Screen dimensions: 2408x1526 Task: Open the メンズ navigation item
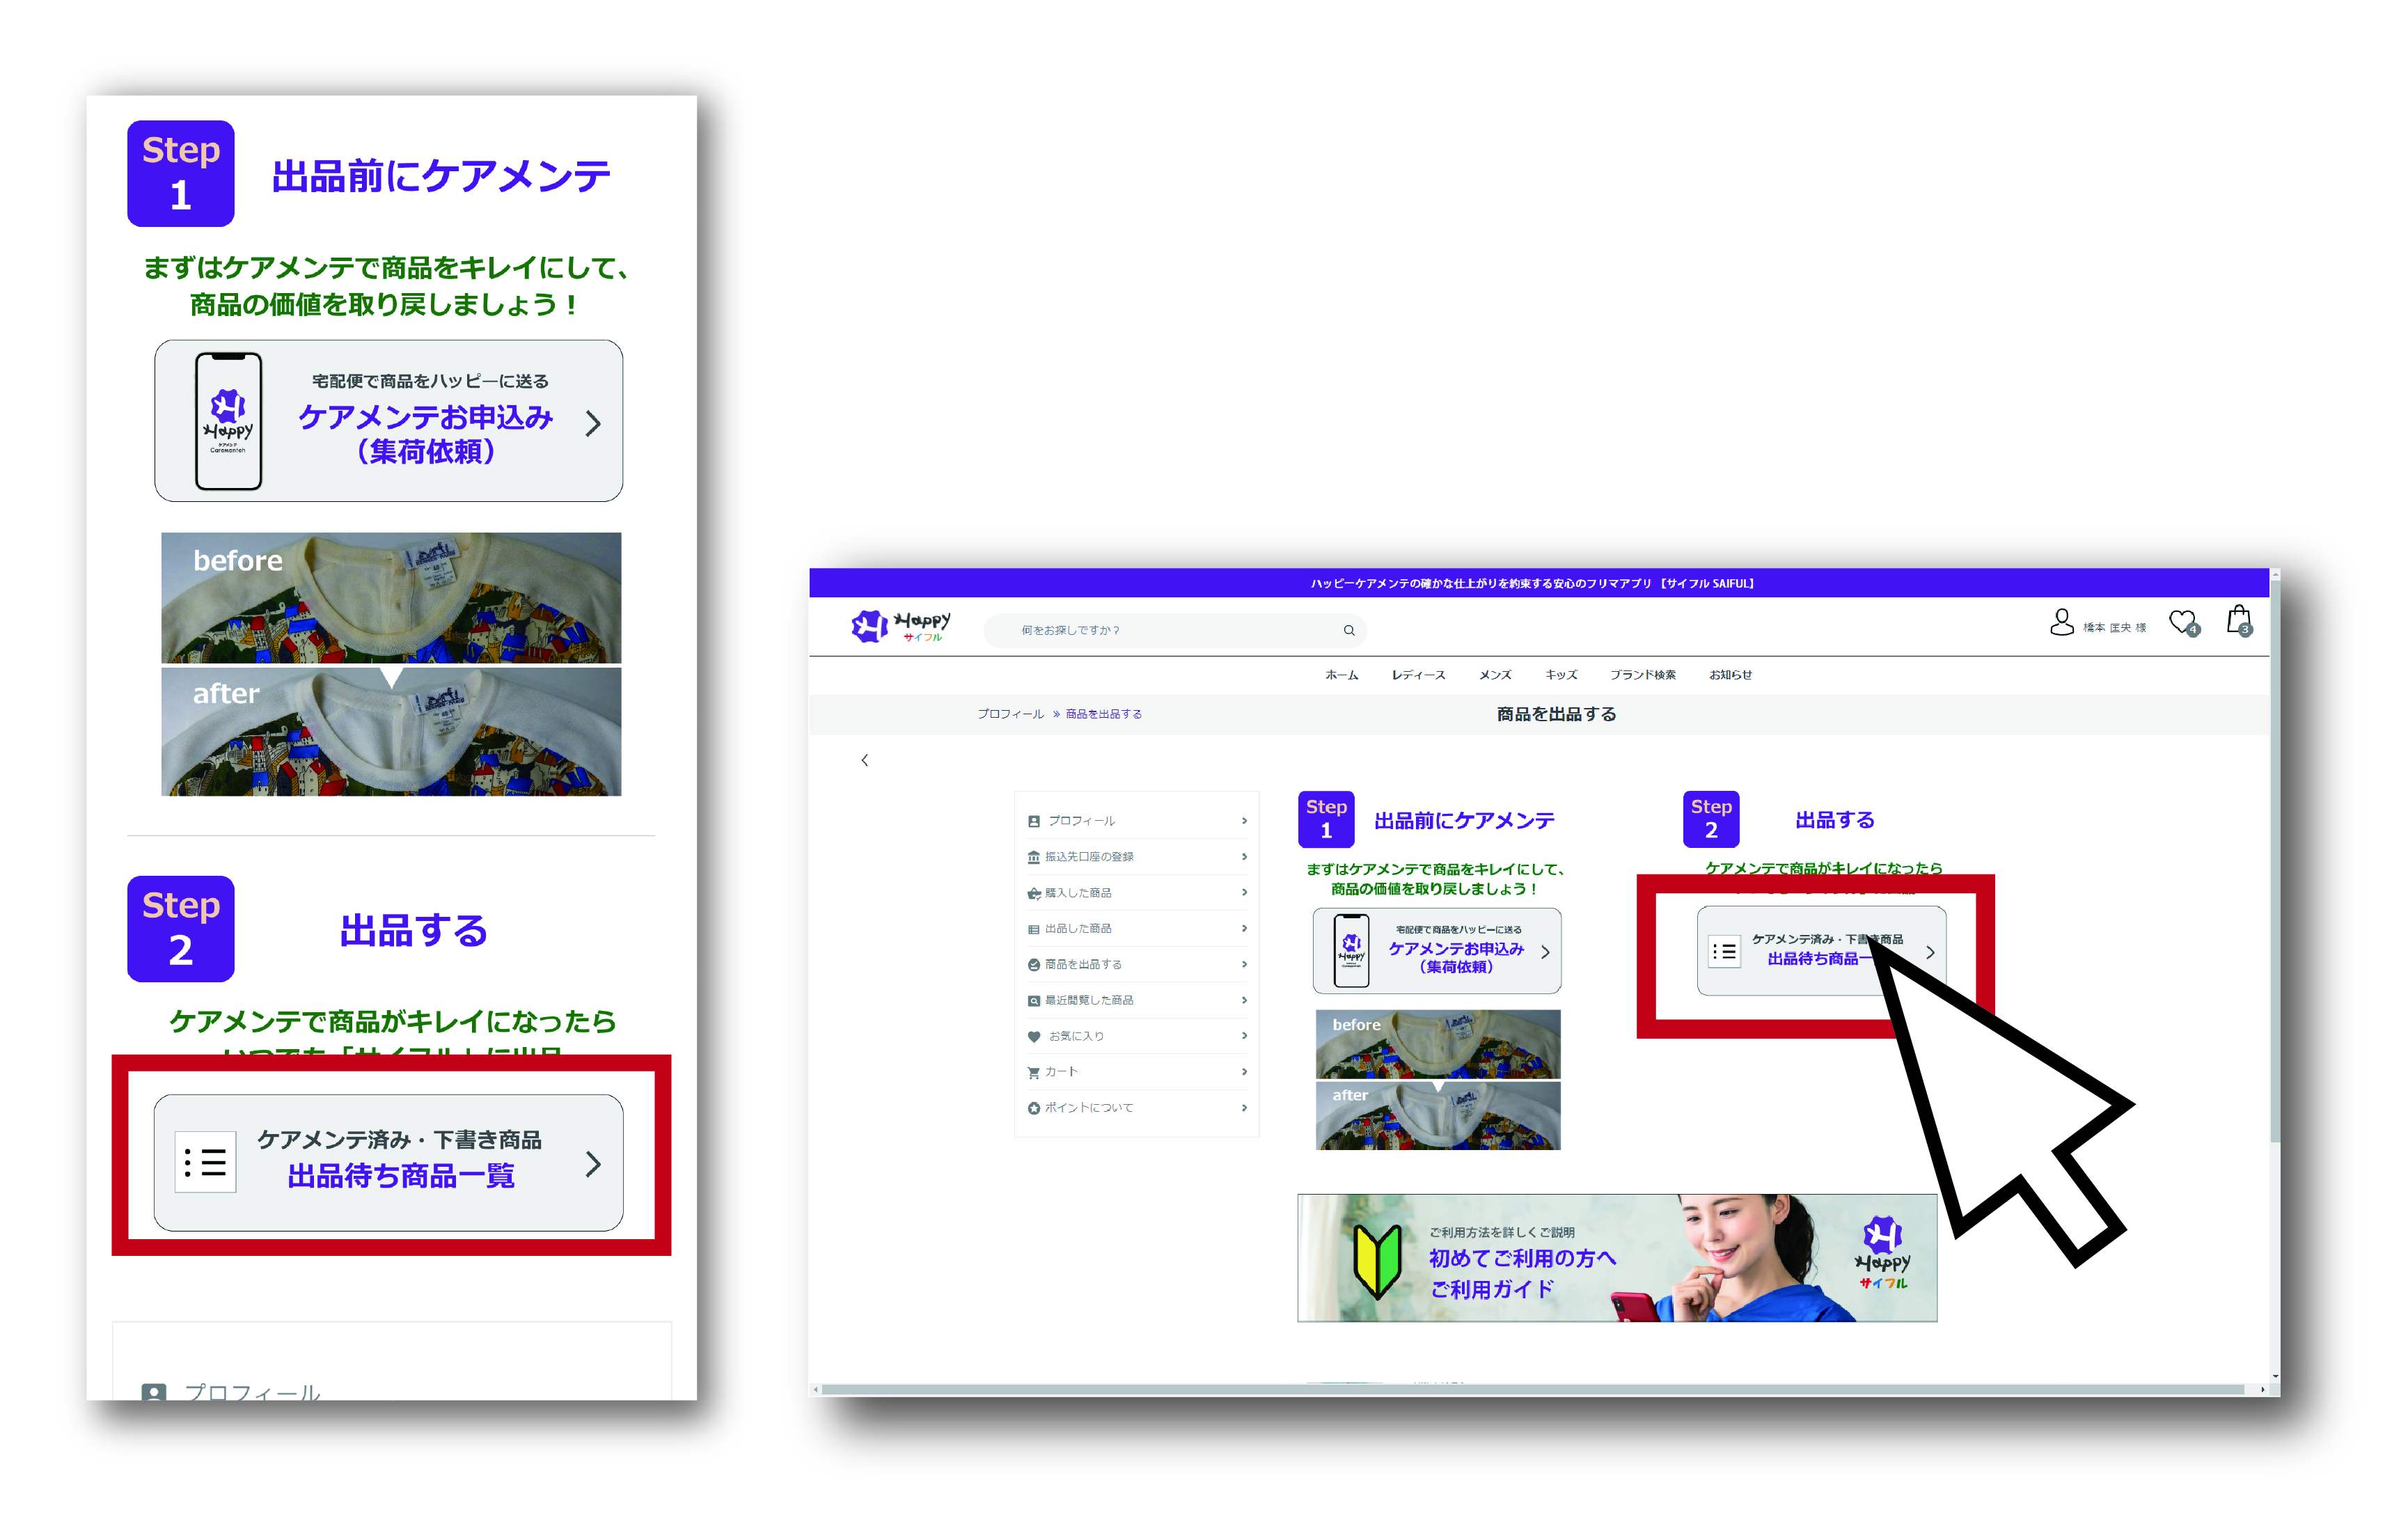click(x=1495, y=675)
